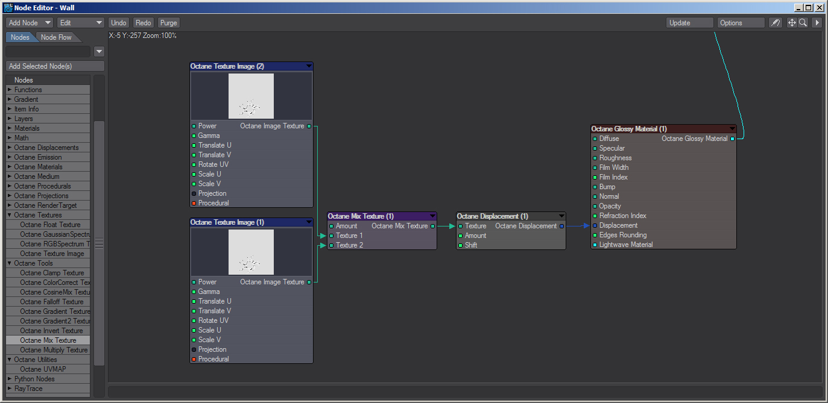
Task: Switch to the Node Flow tab
Action: pos(56,37)
